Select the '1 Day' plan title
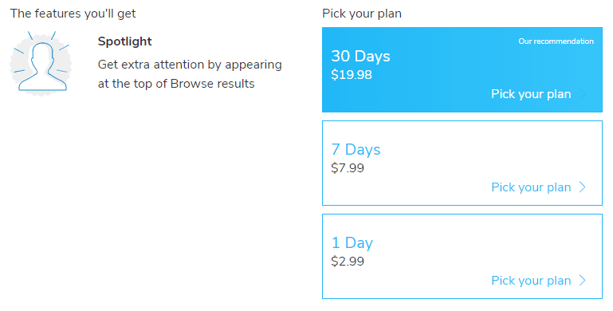Image resolution: width=613 pixels, height=311 pixels. click(352, 243)
